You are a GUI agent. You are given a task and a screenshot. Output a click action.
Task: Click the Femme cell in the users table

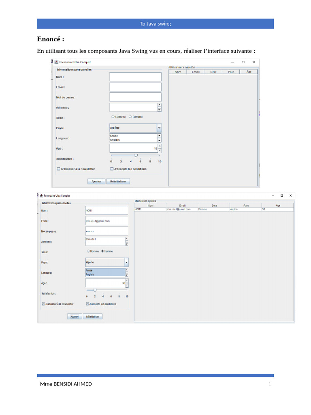[214, 210]
